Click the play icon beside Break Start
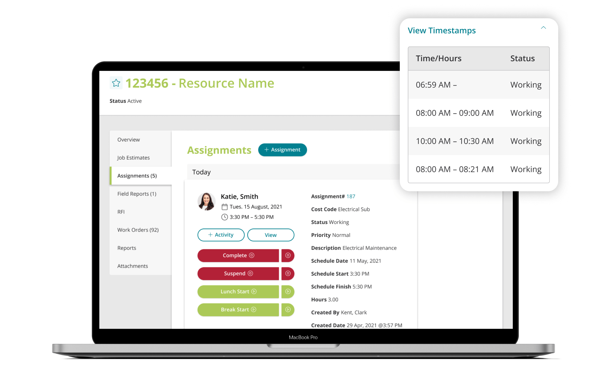 288,310
